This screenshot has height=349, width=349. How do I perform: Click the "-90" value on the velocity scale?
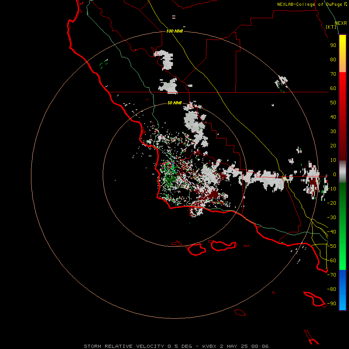coord(332,304)
